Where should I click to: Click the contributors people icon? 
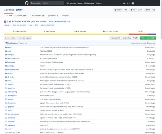(104, 31)
